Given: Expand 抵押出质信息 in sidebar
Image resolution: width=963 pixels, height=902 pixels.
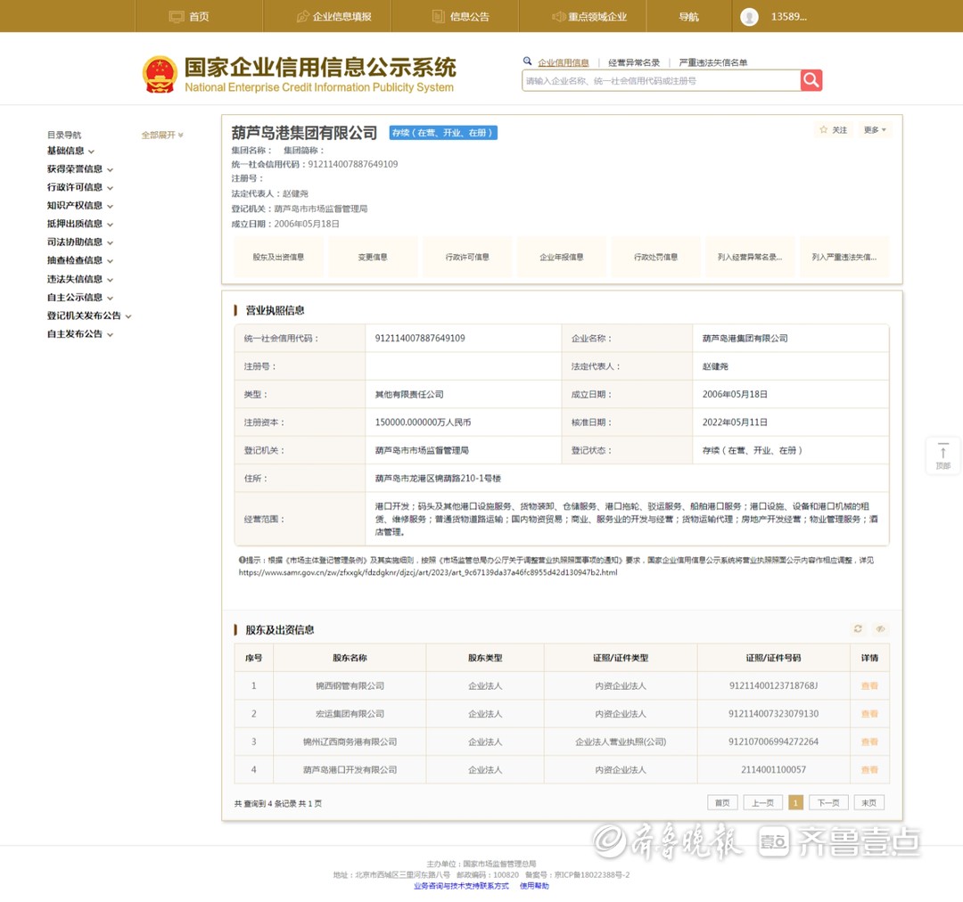Looking at the screenshot, I should click(x=80, y=224).
